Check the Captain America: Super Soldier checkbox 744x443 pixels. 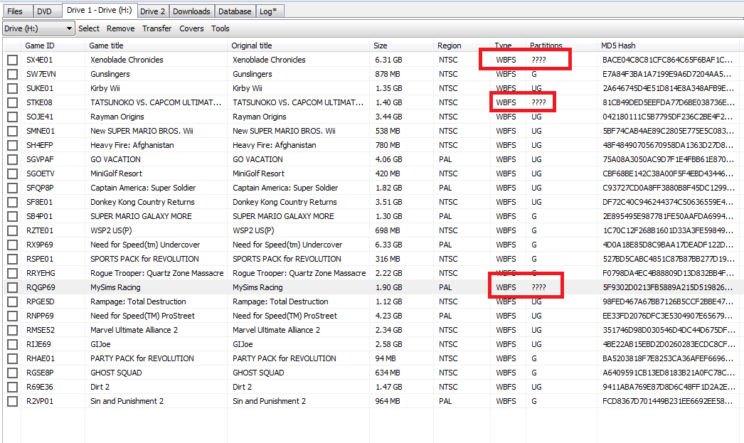tap(12, 188)
